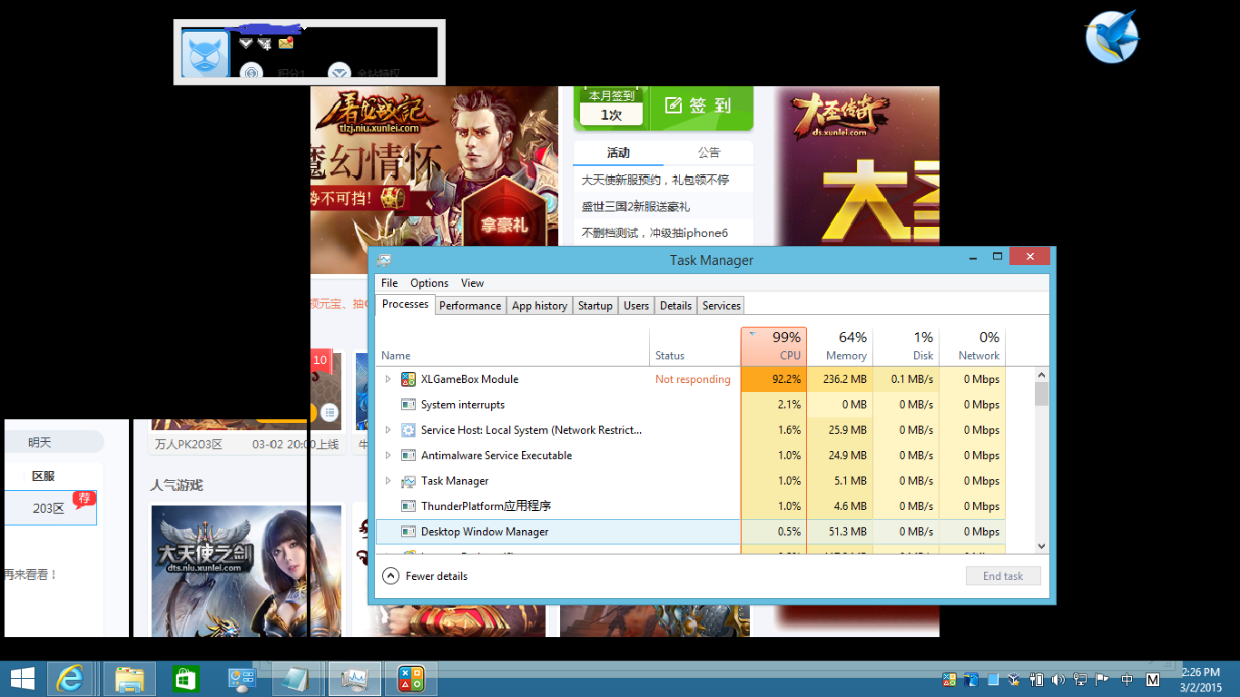This screenshot has width=1240, height=697.
Task: Sort by the Memory column header
Action: [x=841, y=346]
